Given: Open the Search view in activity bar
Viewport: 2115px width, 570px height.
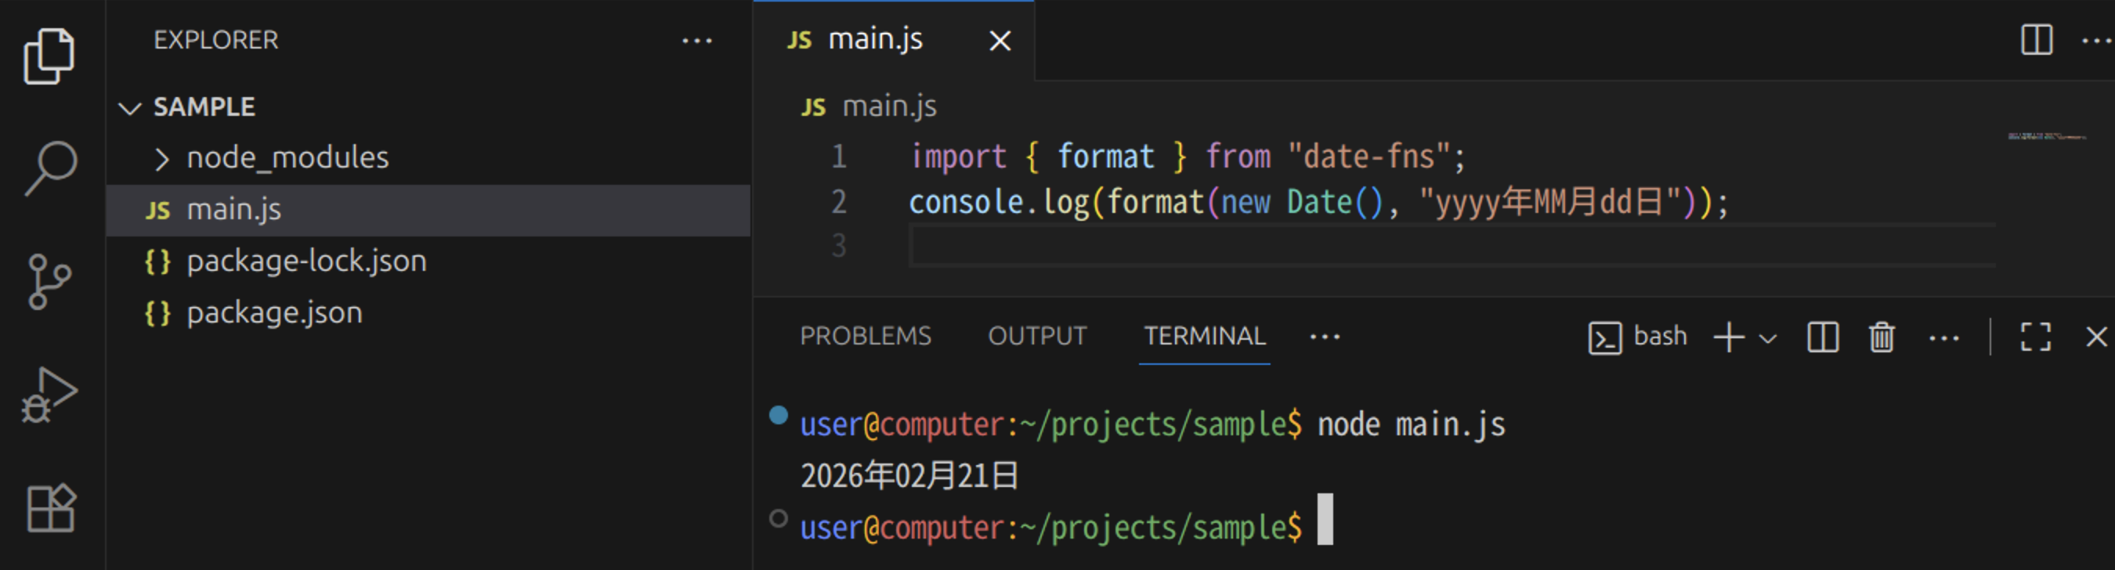Looking at the screenshot, I should 51,168.
